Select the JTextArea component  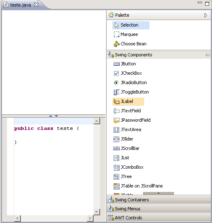[x=127, y=129]
